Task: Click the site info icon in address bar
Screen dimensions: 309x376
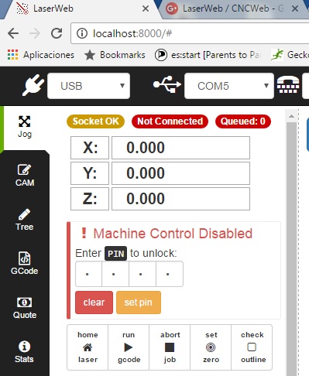Action: tap(82, 33)
